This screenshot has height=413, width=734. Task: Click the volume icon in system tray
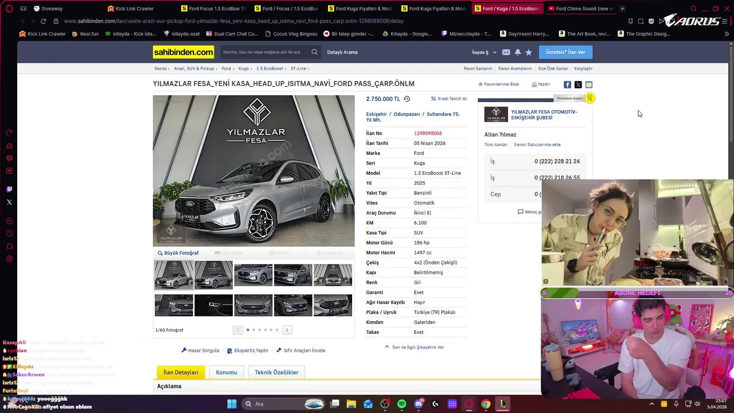(697, 404)
